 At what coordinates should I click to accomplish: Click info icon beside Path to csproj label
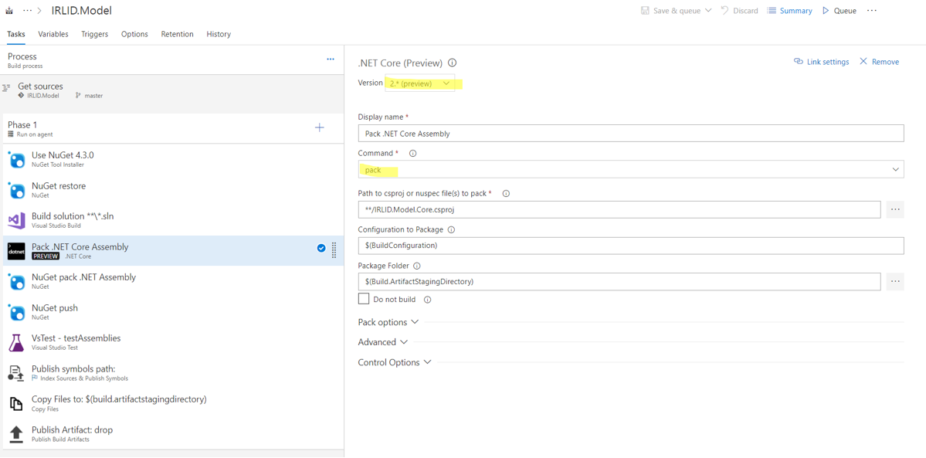[x=506, y=193]
